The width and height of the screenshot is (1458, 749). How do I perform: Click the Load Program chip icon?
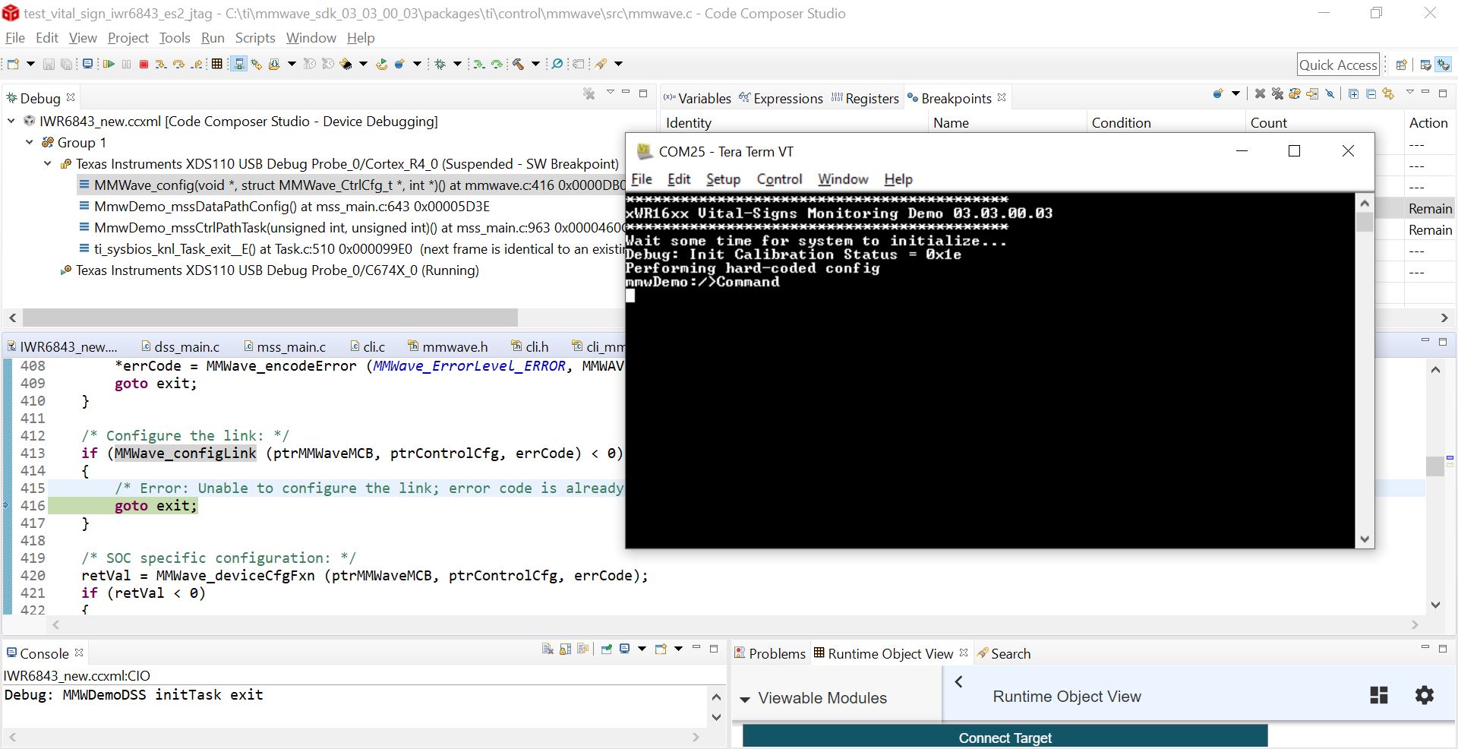tap(346, 64)
